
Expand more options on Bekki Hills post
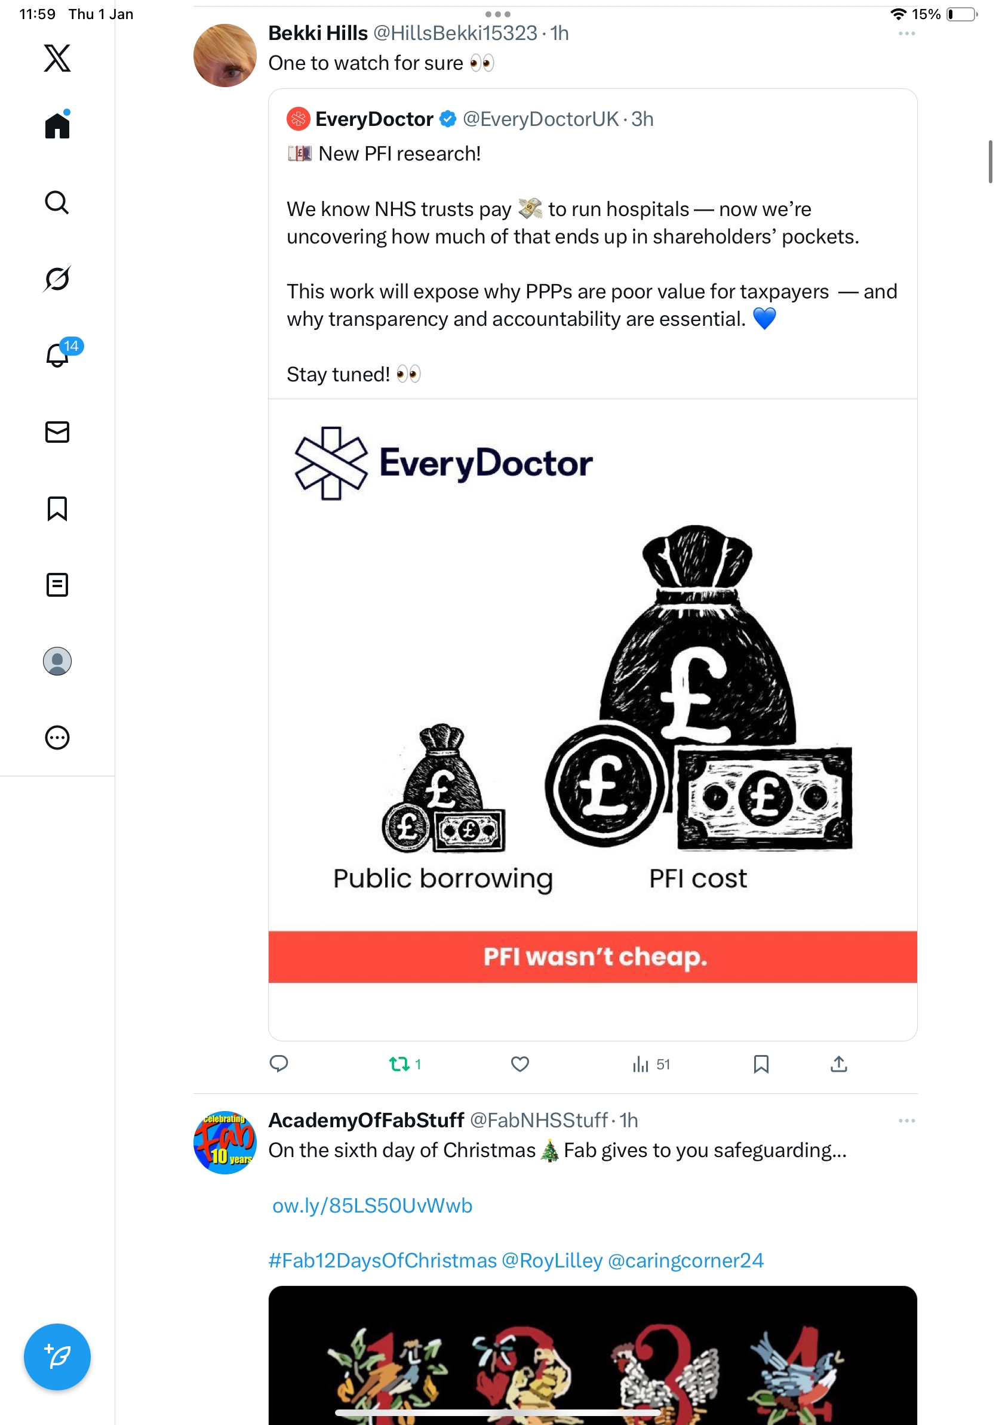pos(906,33)
